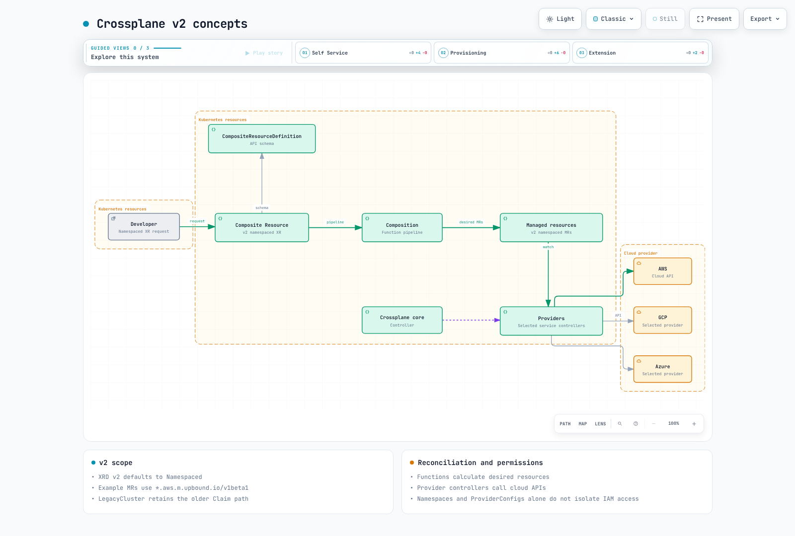Click the code icon on Crossplane core node
Image resolution: width=795 pixels, height=536 pixels.
[x=367, y=312]
